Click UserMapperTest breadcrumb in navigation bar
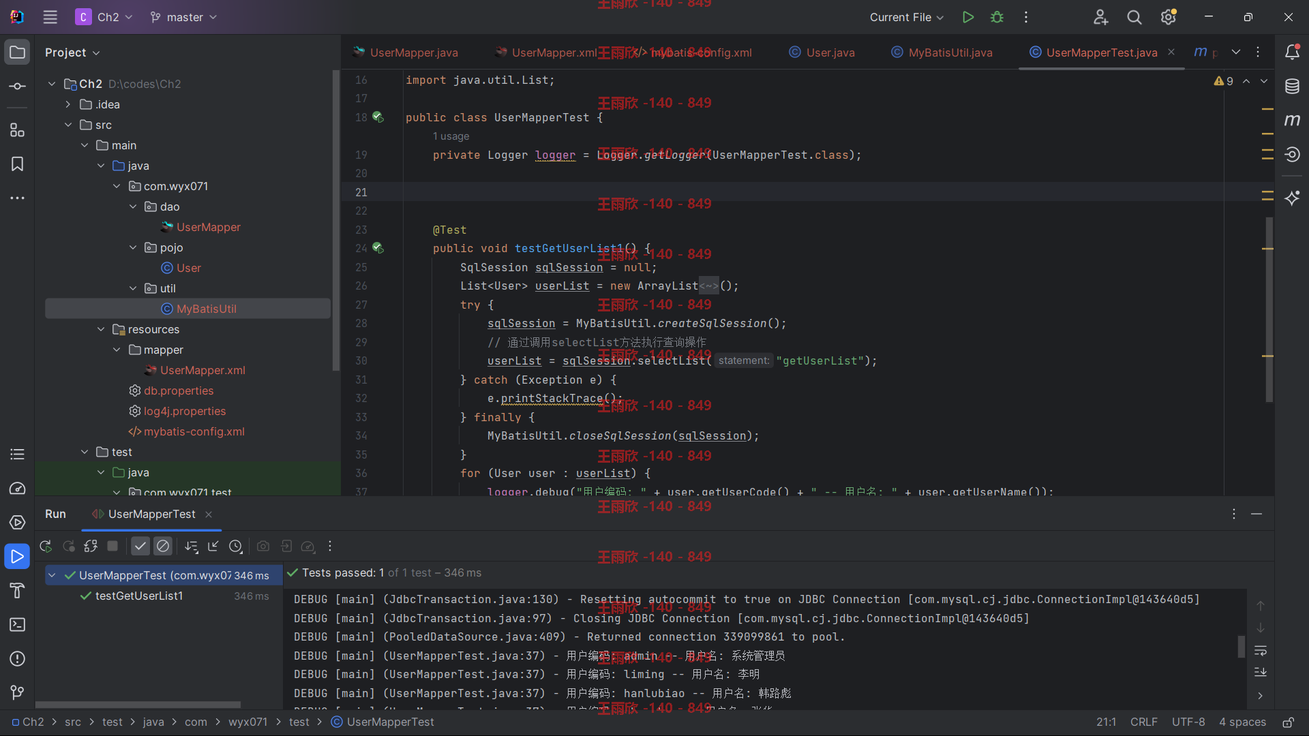The height and width of the screenshot is (736, 1309). (x=382, y=722)
